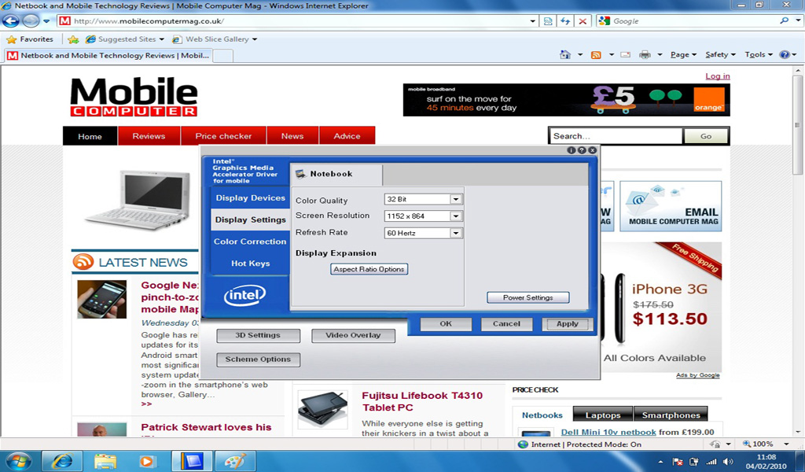
Task: Click Internet Explorer icon on taskbar
Action: point(62,461)
